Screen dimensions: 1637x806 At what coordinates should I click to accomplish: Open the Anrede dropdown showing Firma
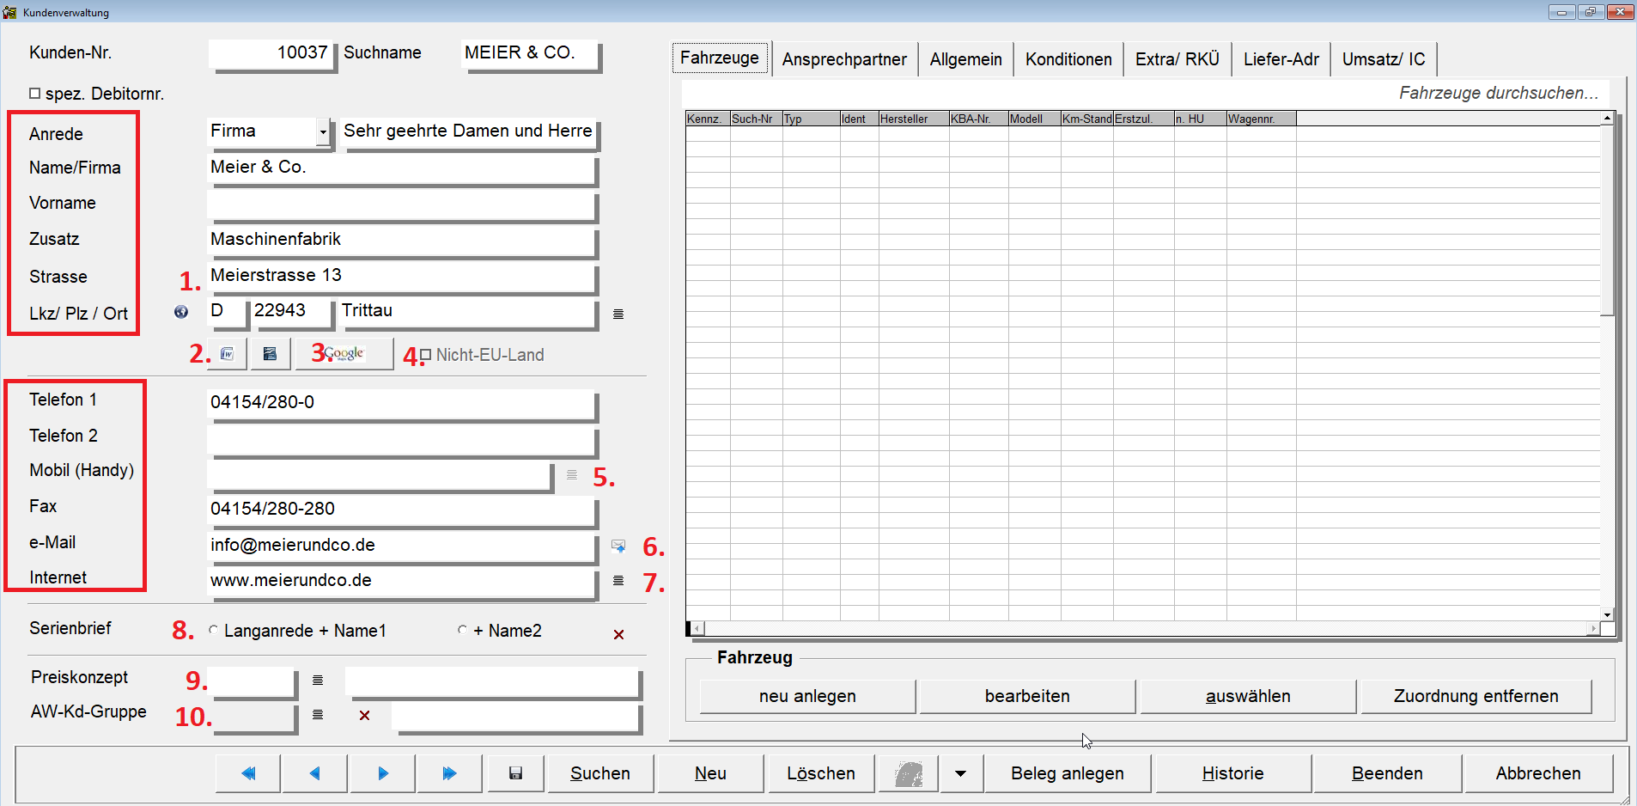click(x=323, y=131)
